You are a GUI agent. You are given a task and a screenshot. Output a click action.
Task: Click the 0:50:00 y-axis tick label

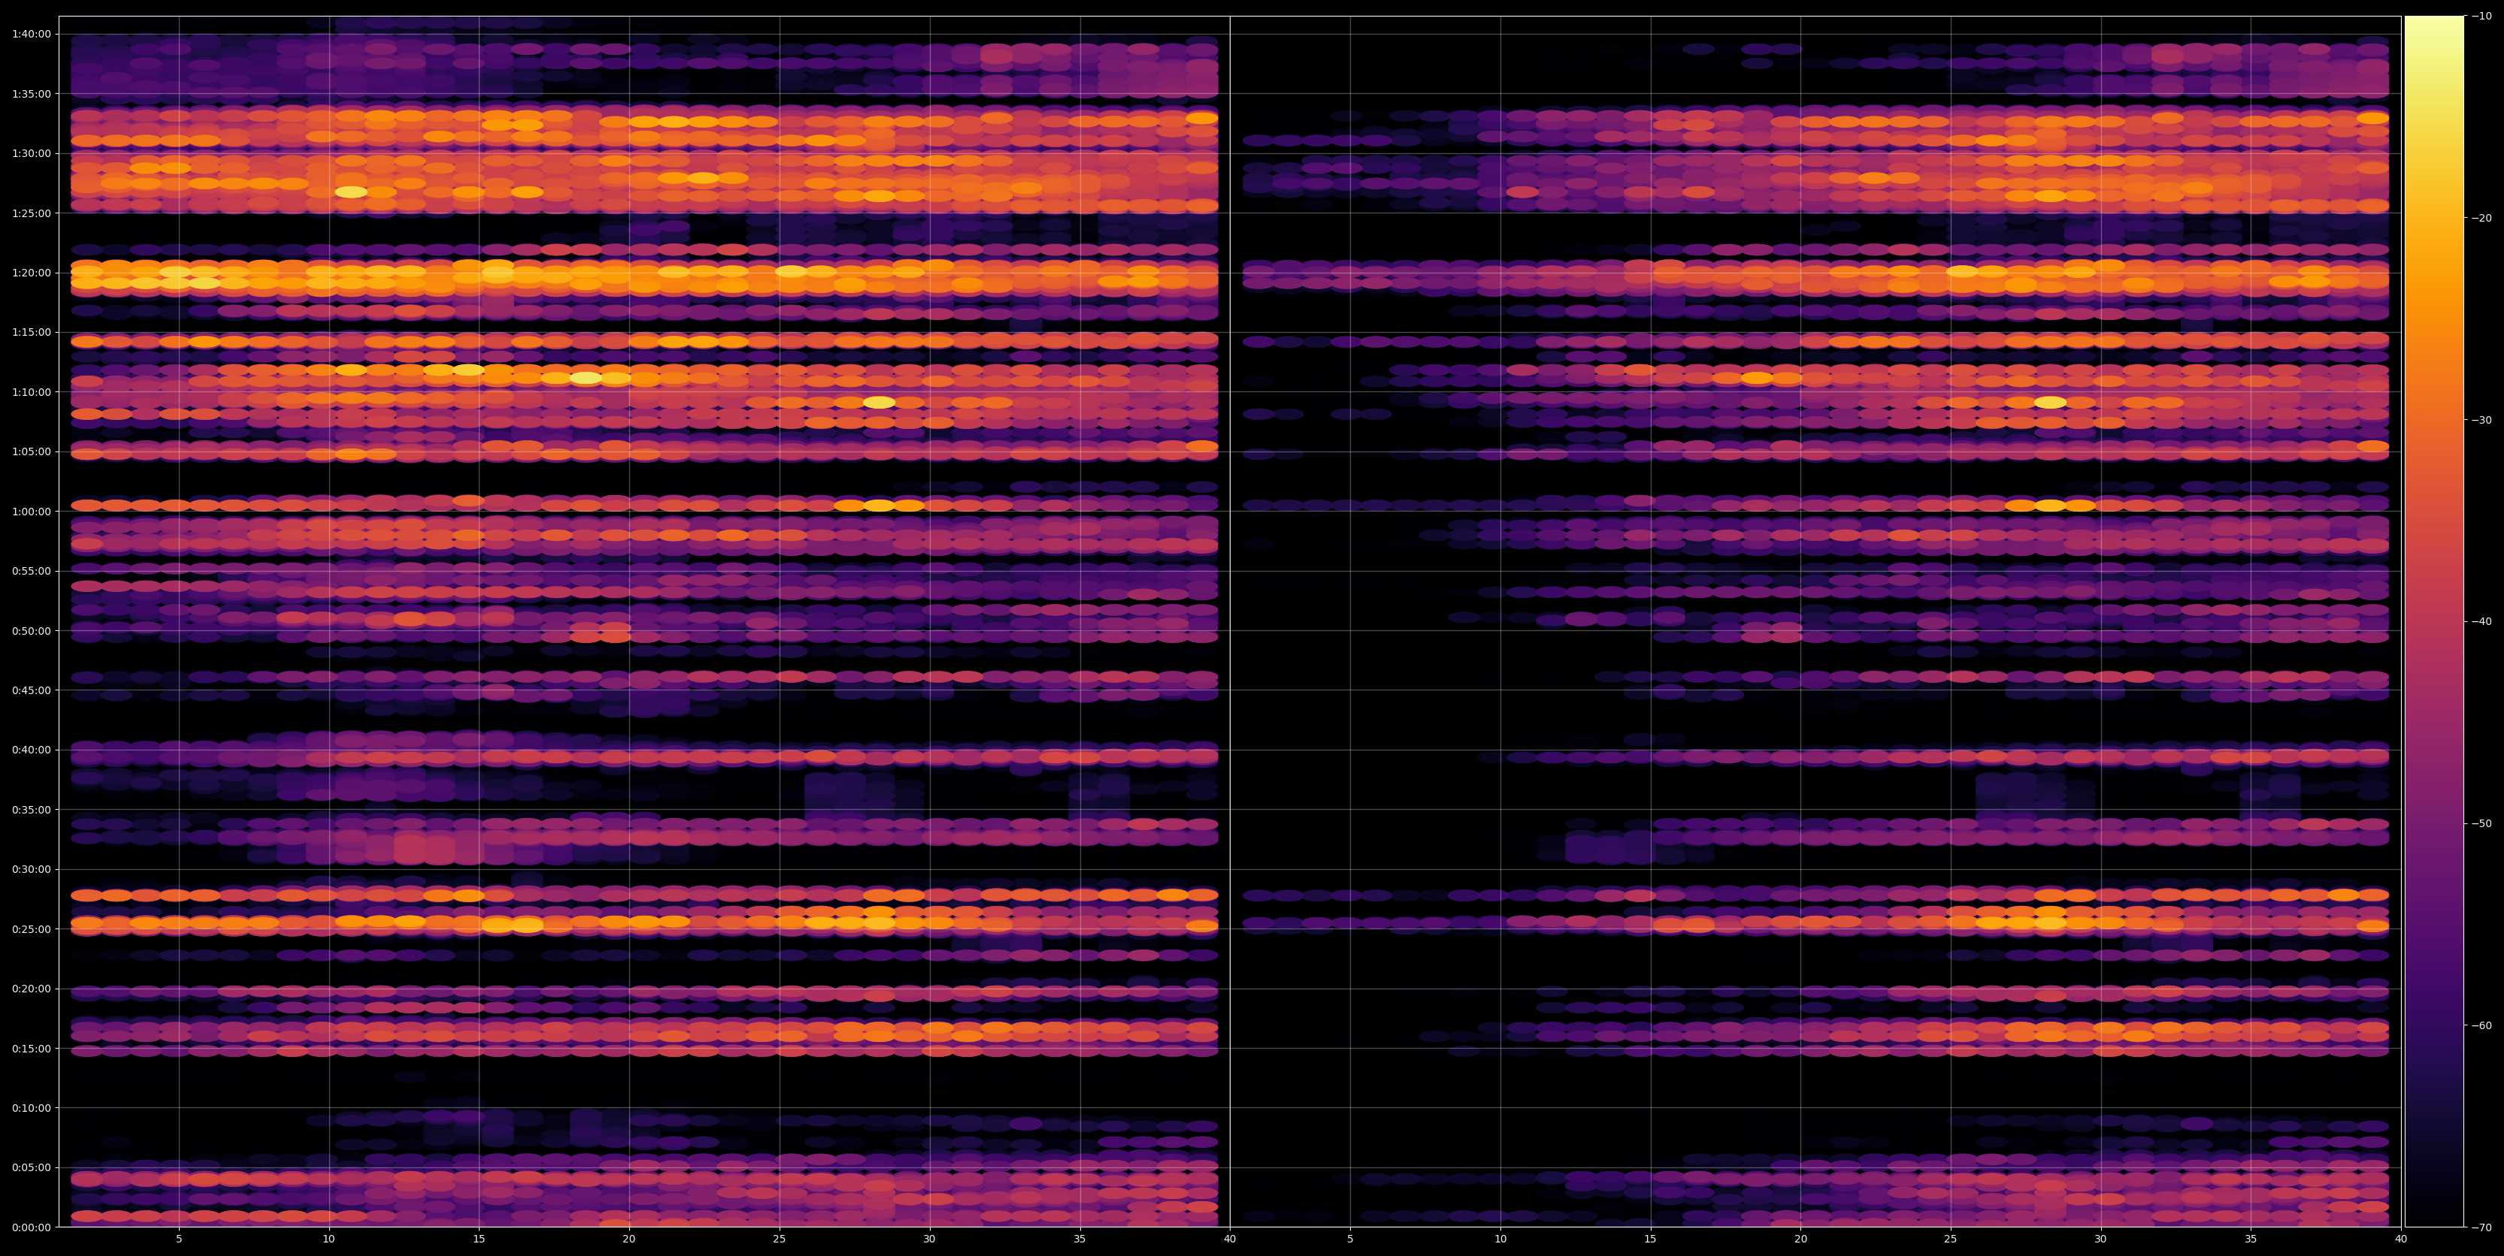pyautogui.click(x=31, y=630)
